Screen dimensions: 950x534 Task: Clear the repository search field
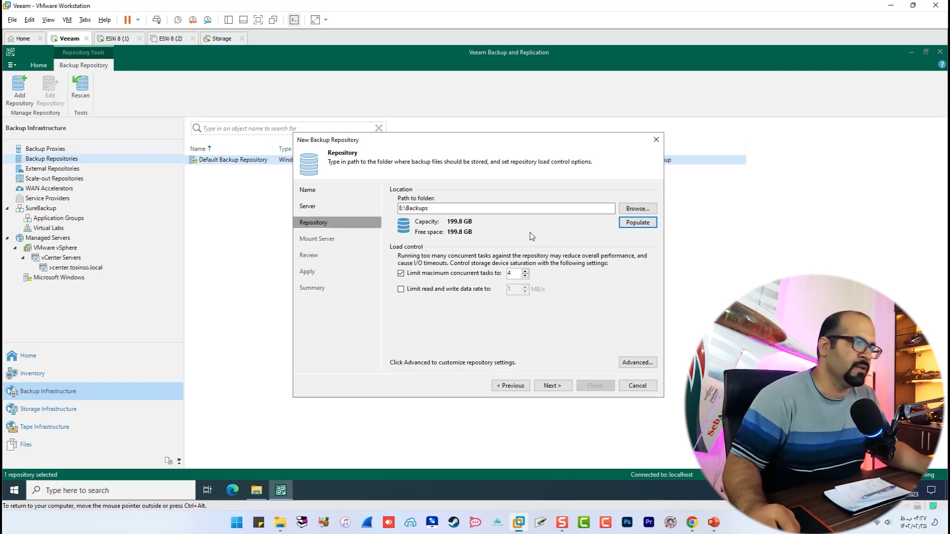[379, 128]
